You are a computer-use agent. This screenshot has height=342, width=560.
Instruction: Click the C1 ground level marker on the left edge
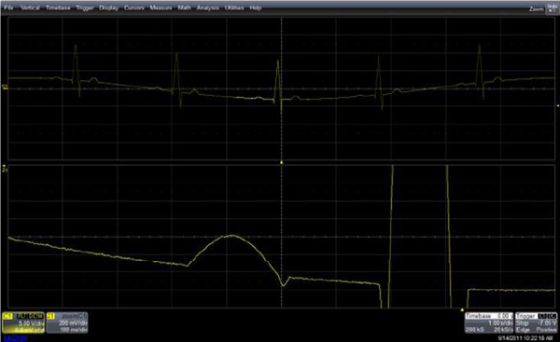[x=5, y=87]
